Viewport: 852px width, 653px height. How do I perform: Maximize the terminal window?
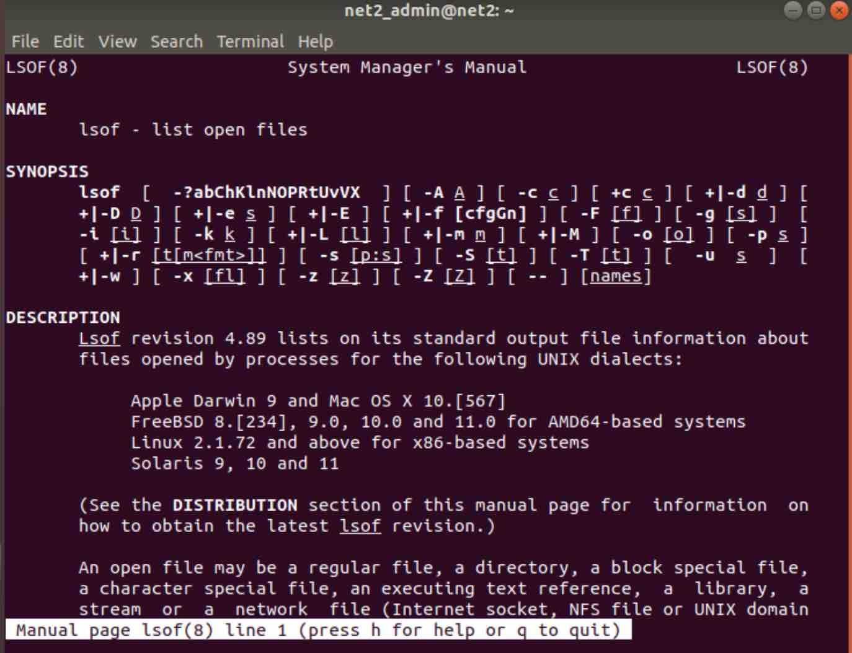[x=816, y=11]
